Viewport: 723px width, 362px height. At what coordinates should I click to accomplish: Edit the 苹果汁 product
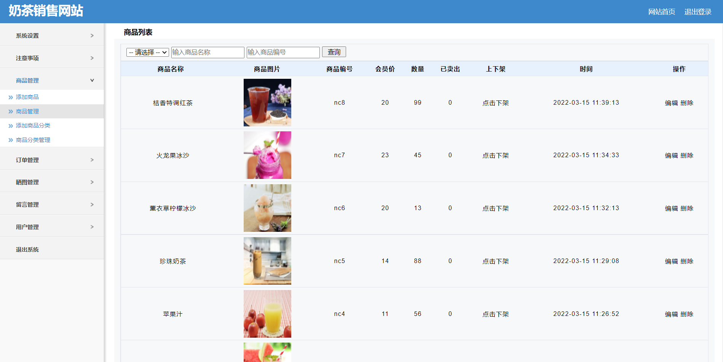click(x=671, y=314)
